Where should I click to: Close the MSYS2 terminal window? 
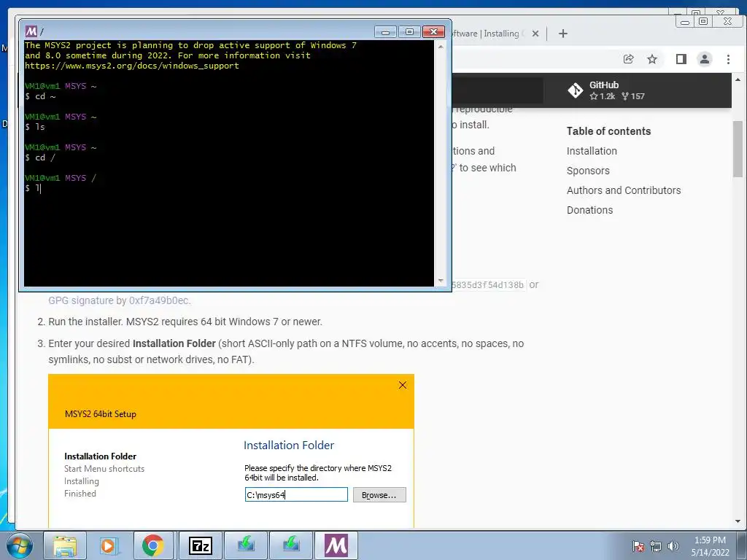pyautogui.click(x=433, y=32)
